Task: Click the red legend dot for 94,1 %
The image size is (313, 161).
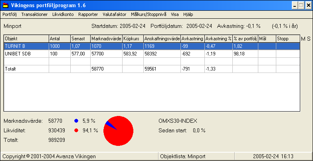Action: click(76, 131)
